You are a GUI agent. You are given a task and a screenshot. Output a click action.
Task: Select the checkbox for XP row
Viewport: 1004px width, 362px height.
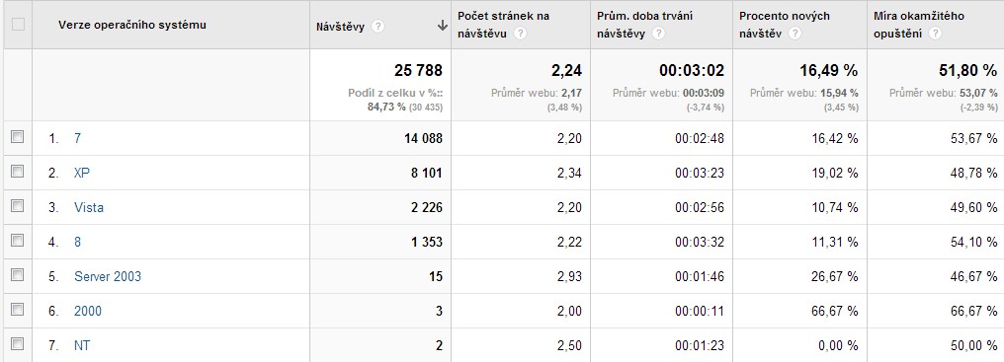17,172
